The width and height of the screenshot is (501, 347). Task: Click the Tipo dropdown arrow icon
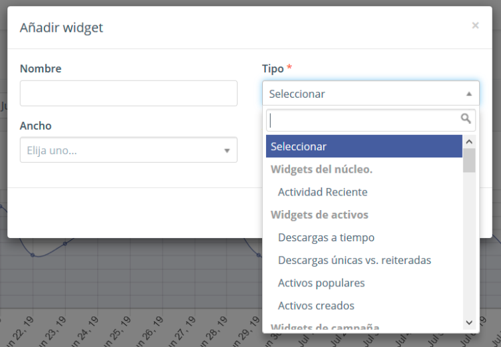468,94
